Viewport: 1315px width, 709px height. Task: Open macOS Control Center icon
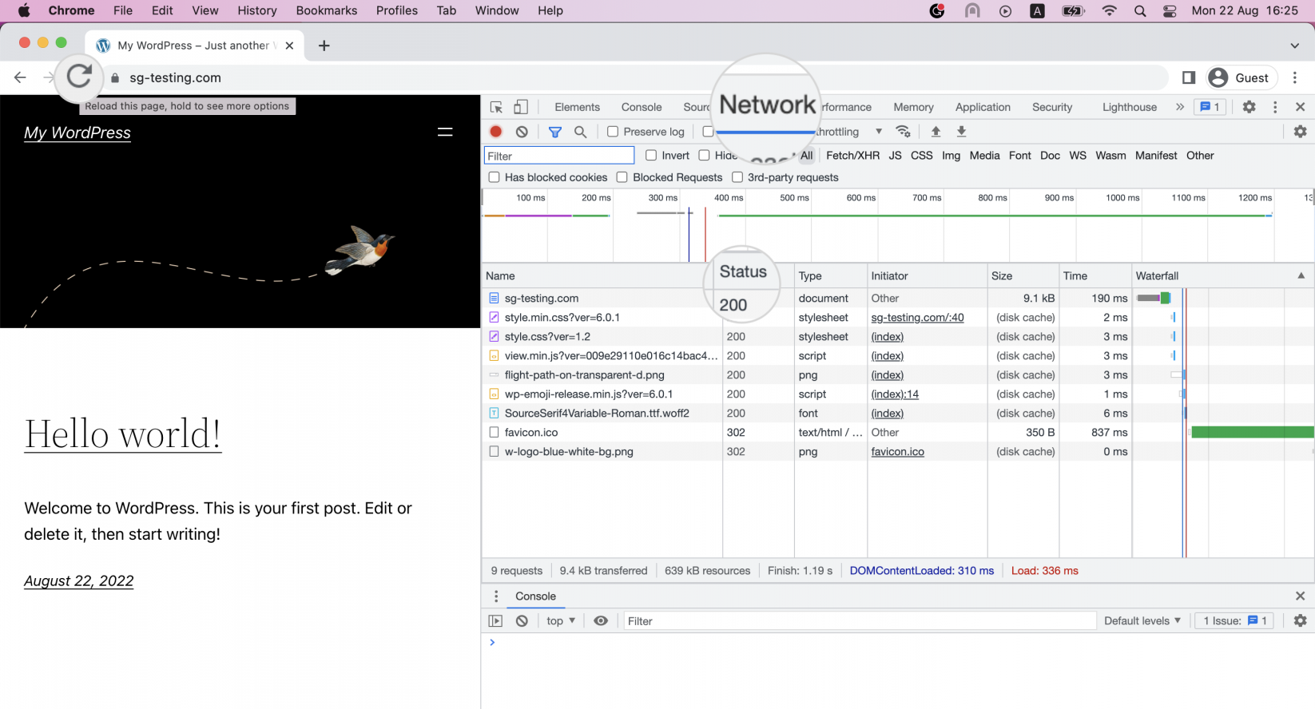[1170, 10]
